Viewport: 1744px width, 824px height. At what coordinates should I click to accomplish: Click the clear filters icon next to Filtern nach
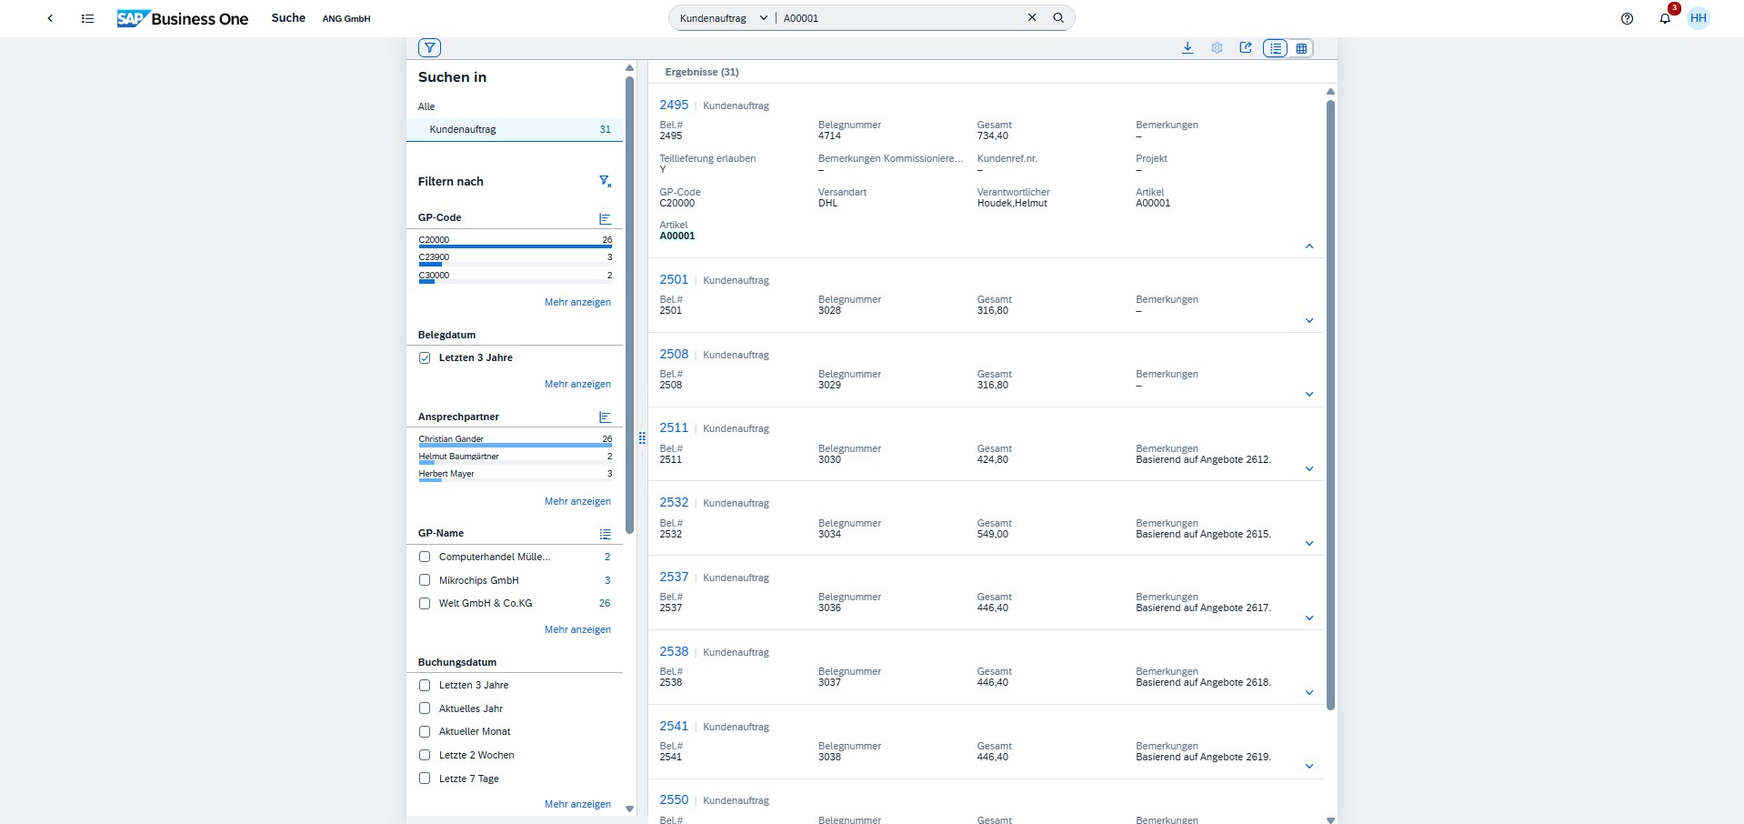(606, 181)
